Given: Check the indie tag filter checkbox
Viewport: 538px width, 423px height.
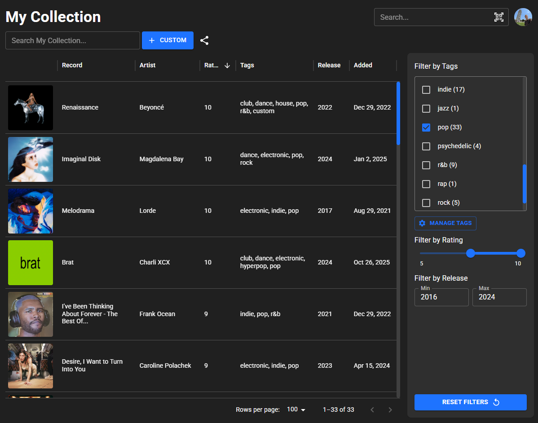Looking at the screenshot, I should [426, 89].
